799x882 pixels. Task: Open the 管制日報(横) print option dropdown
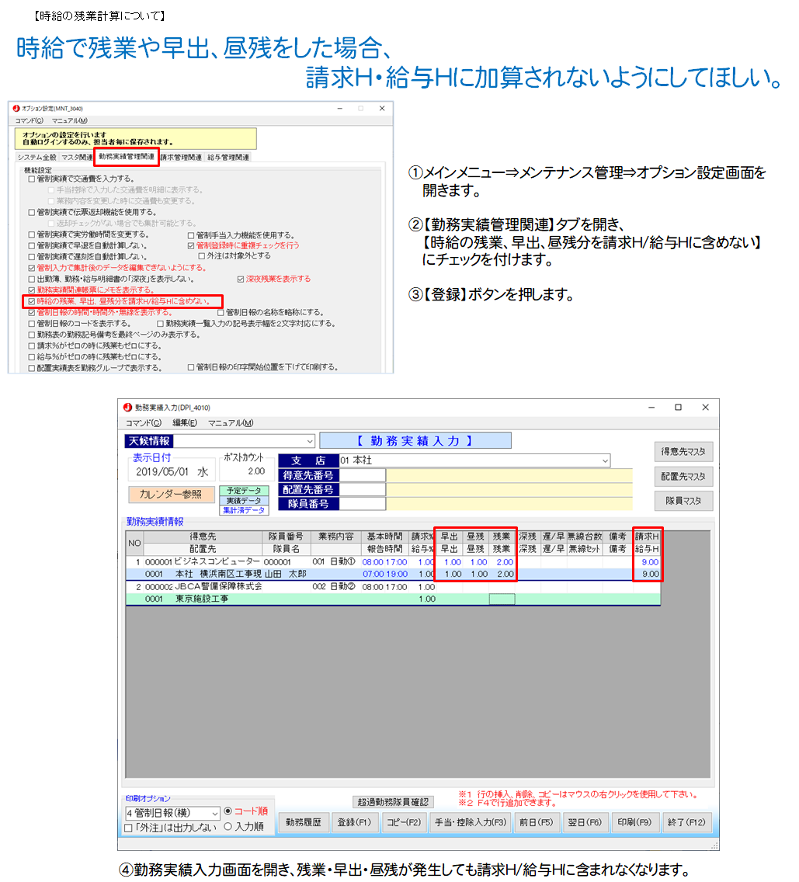[214, 813]
